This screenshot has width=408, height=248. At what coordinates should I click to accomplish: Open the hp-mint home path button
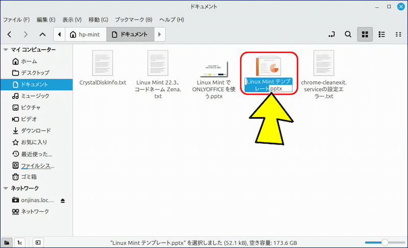tap(85, 34)
